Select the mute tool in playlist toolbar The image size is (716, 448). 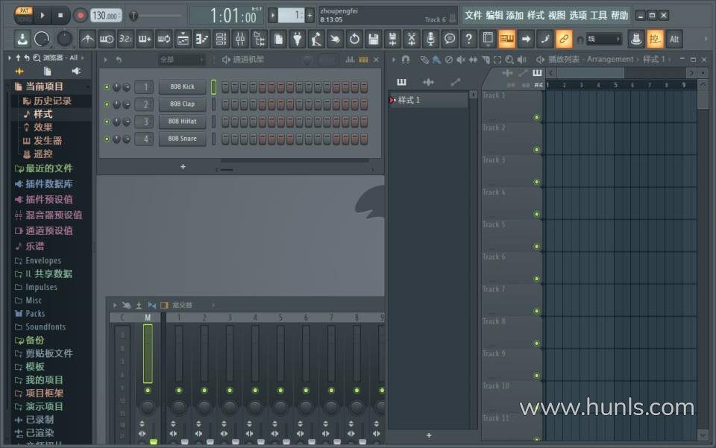461,60
